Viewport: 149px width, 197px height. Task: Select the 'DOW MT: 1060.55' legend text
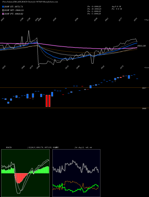point(14,10)
